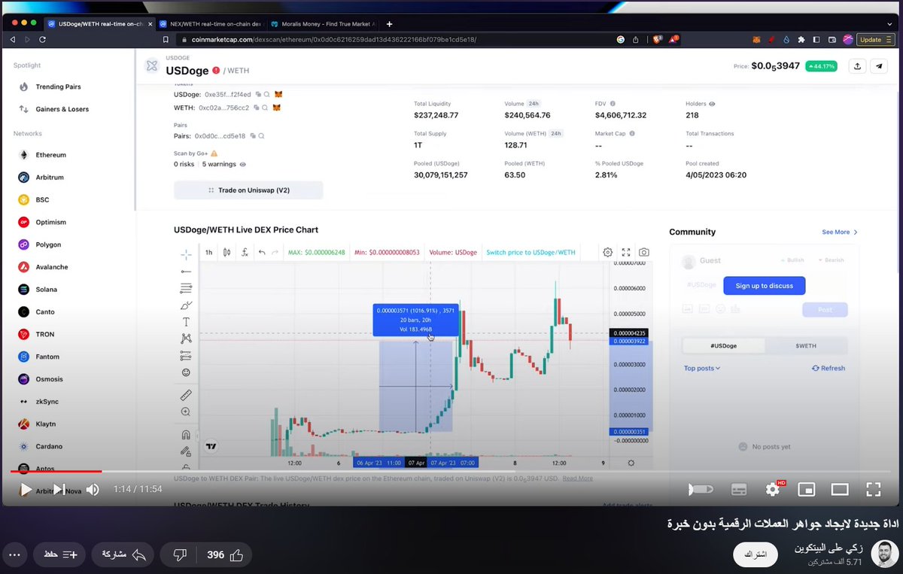
Task: Switch to the #USDoge community tab
Action: click(x=724, y=346)
